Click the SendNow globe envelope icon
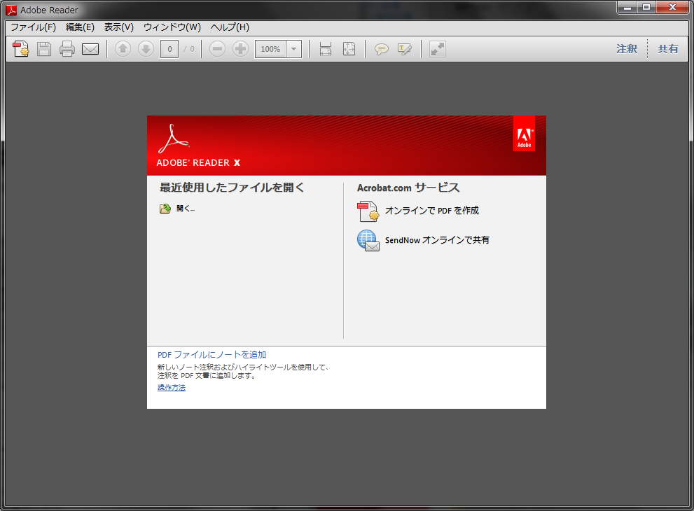The image size is (694, 511). pos(368,241)
